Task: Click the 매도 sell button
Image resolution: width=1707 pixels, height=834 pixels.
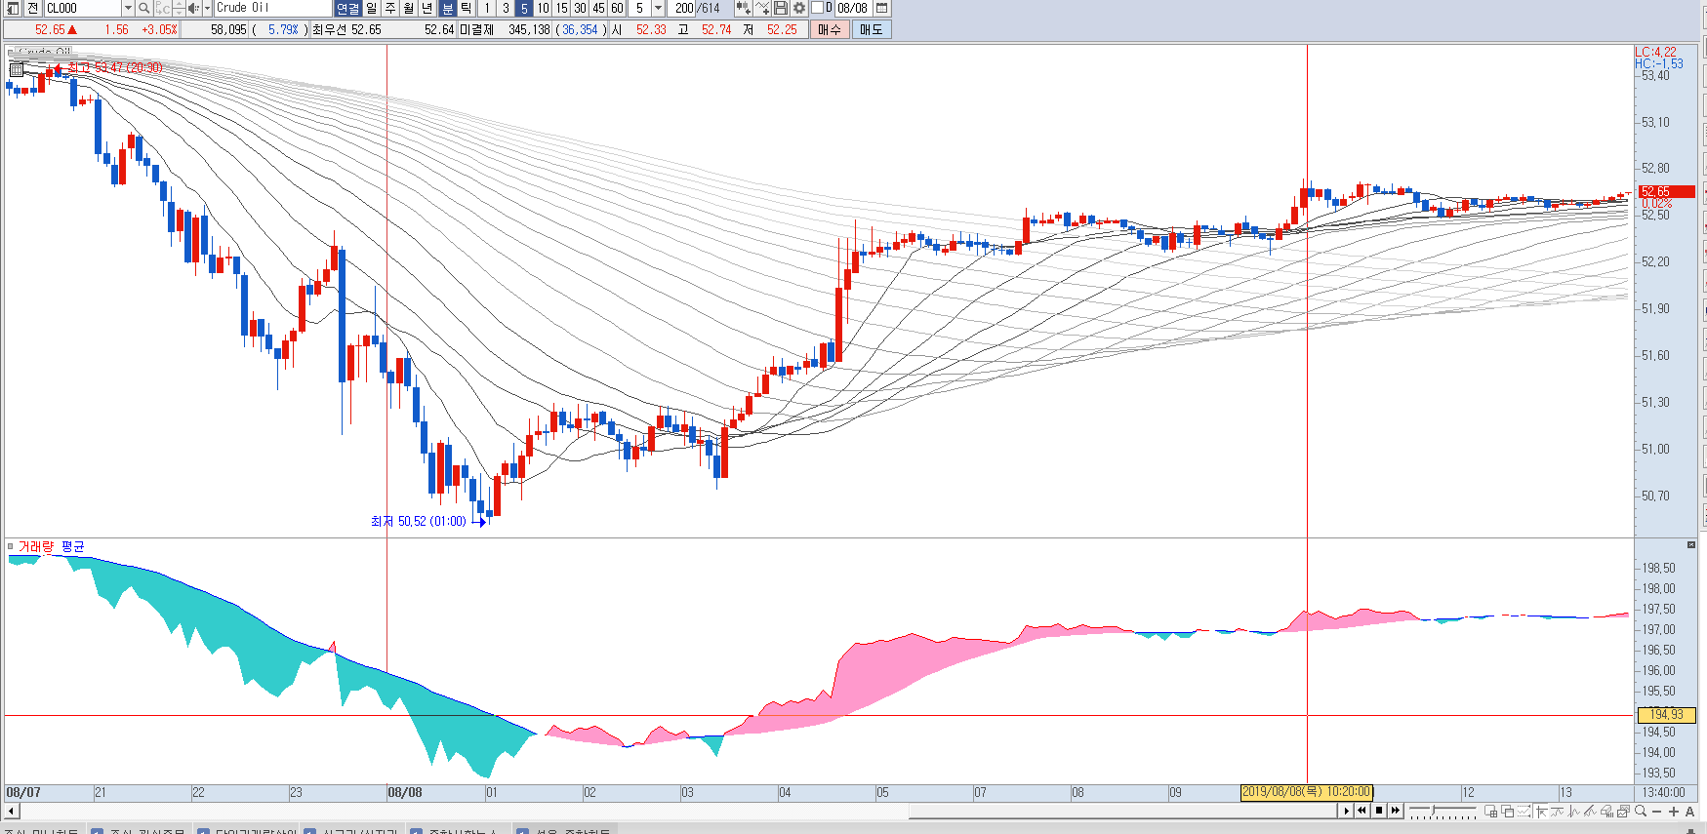Action: tap(871, 29)
